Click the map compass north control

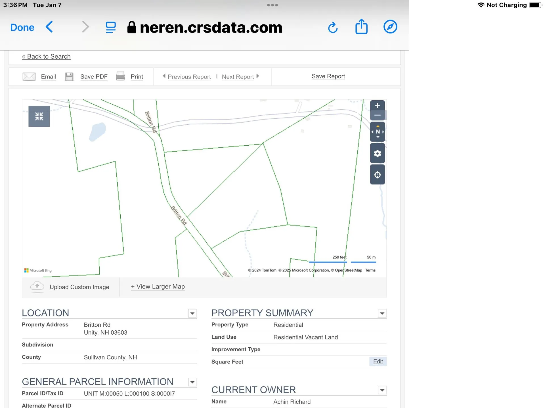click(x=377, y=132)
